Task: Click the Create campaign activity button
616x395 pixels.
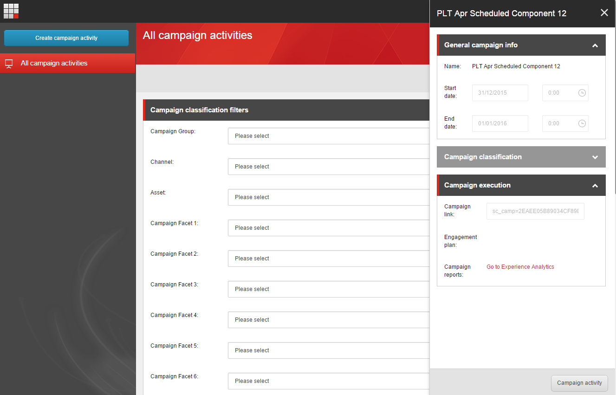Action: pyautogui.click(x=66, y=38)
